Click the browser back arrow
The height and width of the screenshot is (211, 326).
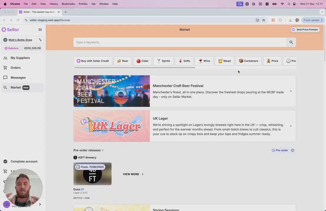4,20
